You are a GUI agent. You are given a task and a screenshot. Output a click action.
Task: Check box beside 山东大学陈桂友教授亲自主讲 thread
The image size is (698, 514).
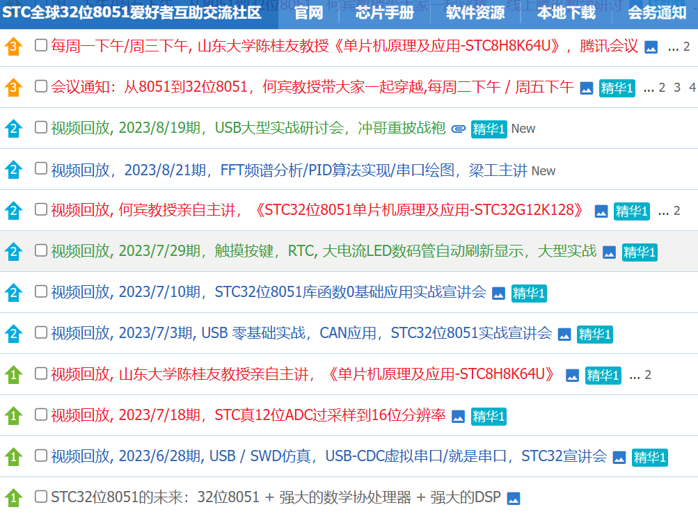(41, 374)
